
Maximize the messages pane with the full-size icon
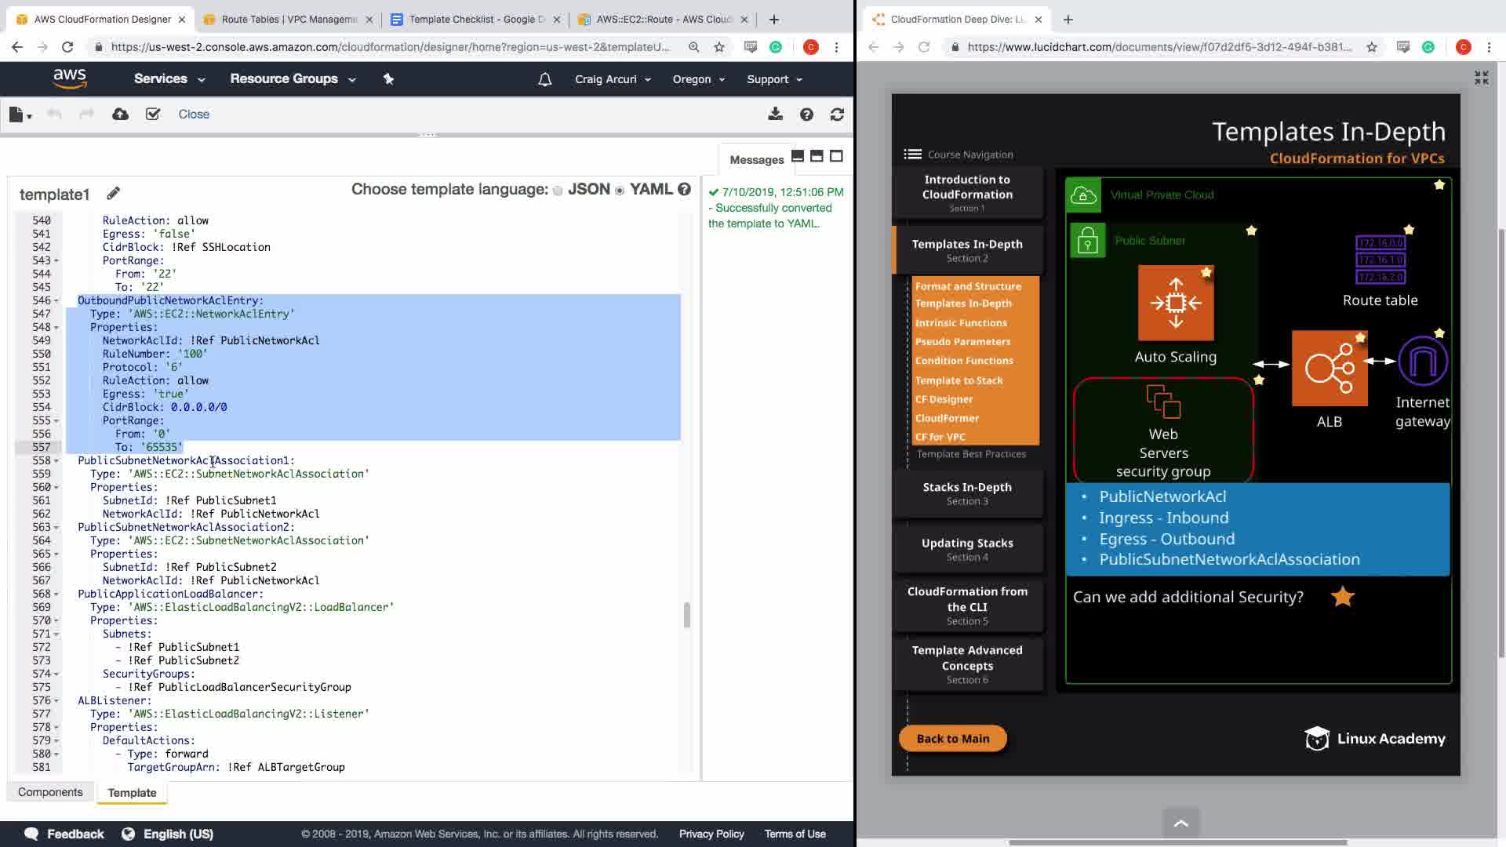point(836,156)
